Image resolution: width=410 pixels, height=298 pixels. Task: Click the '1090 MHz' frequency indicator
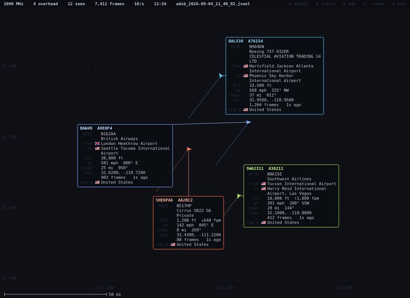point(13,4)
